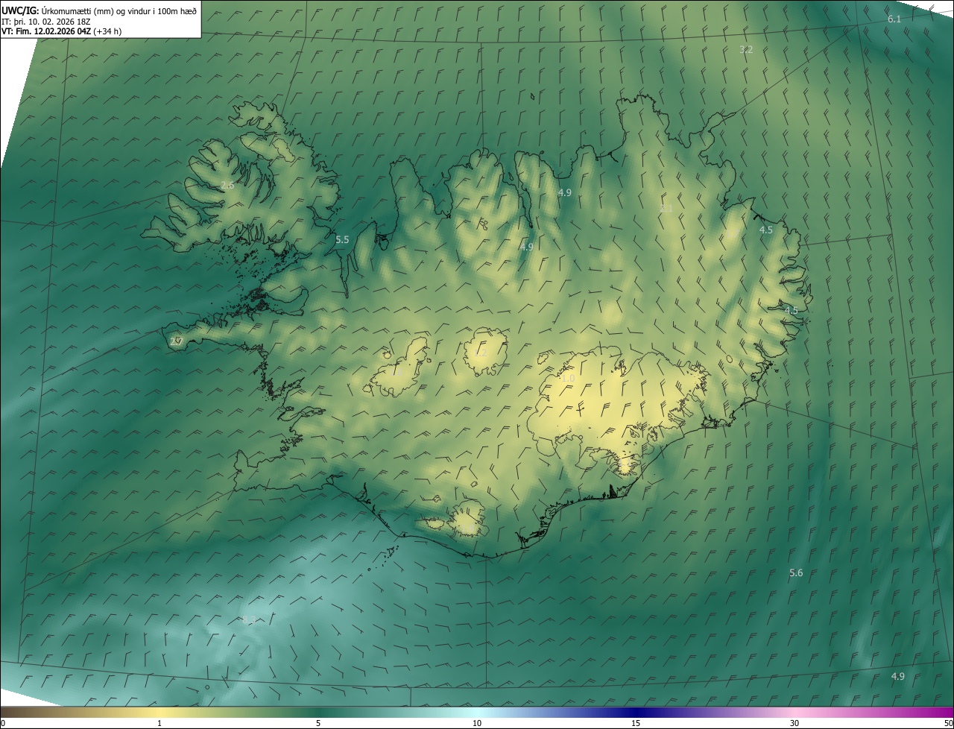
Task: Click the 2.1 value label on the map
Action: (x=666, y=209)
